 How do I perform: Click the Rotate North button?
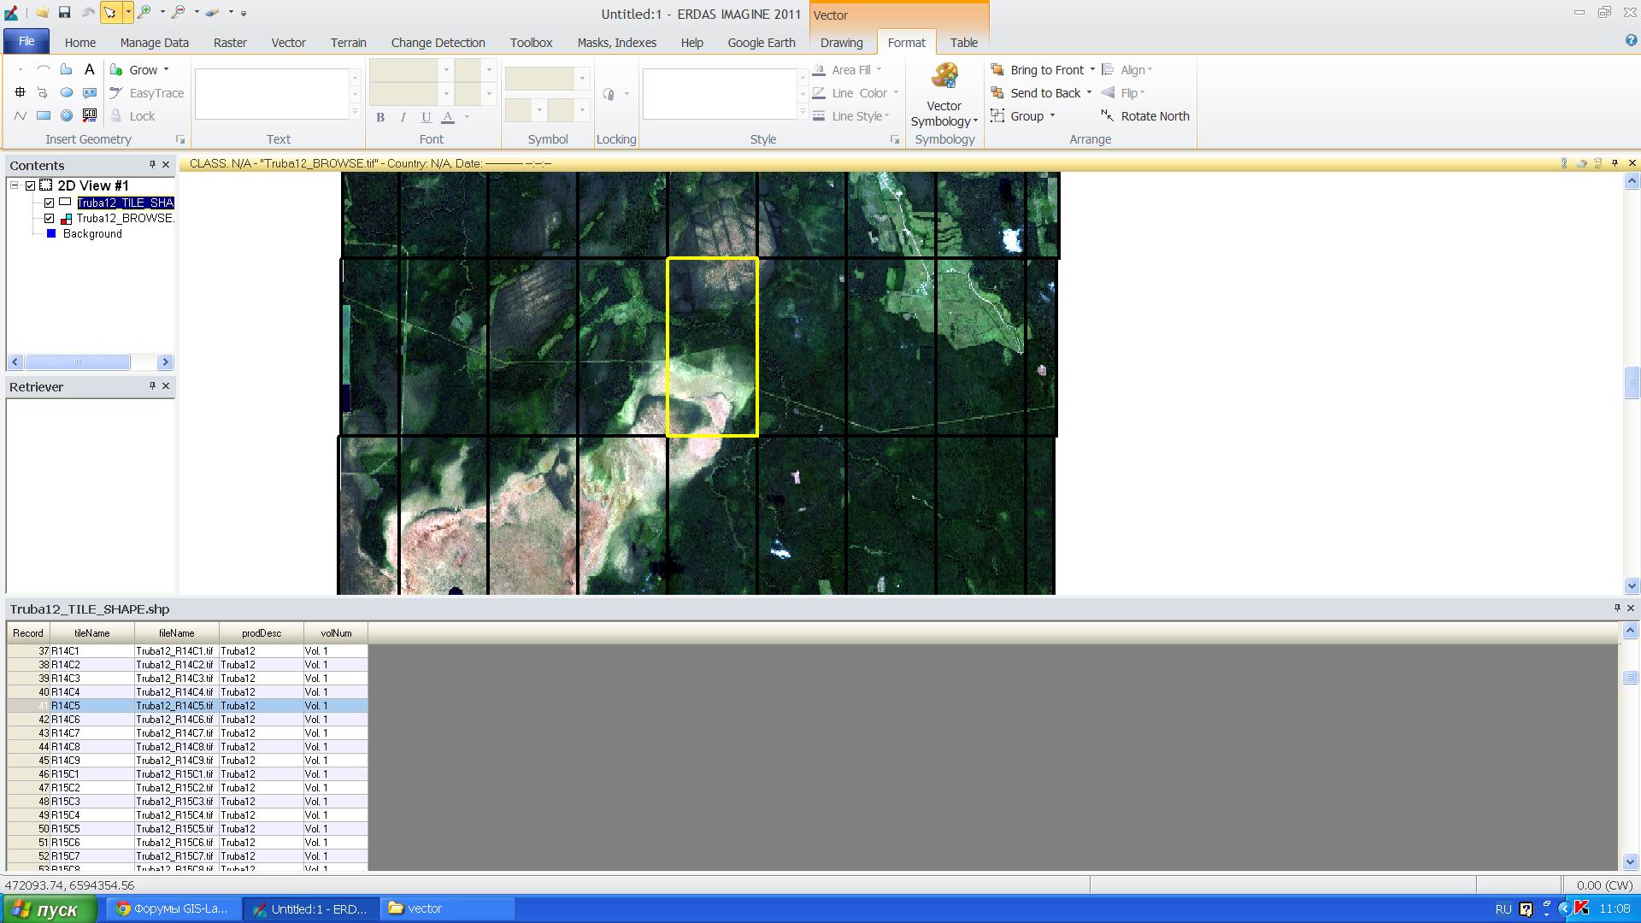click(1145, 116)
